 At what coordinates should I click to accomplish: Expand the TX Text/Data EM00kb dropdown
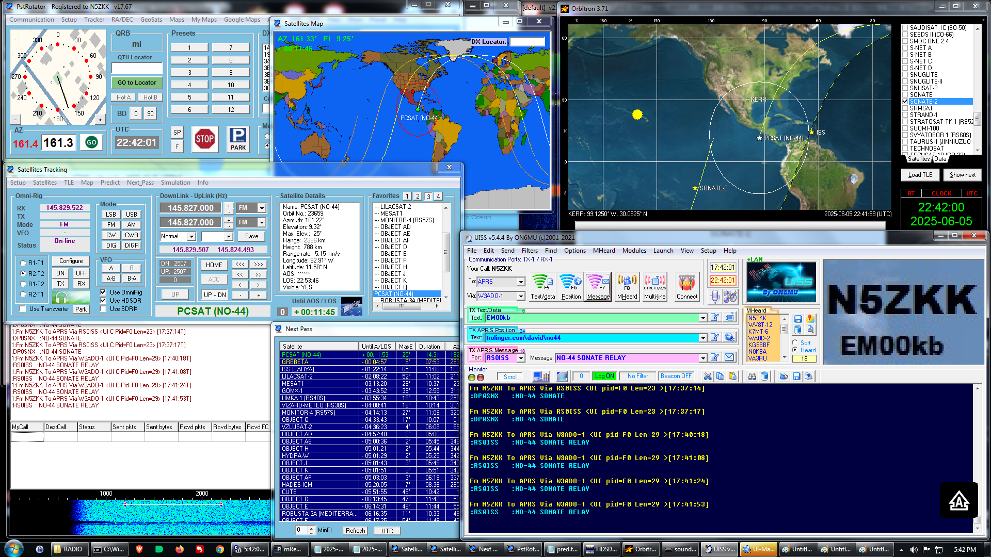point(702,318)
